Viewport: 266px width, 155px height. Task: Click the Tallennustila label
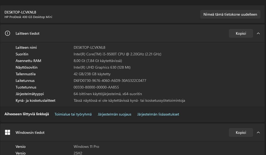point(25,74)
